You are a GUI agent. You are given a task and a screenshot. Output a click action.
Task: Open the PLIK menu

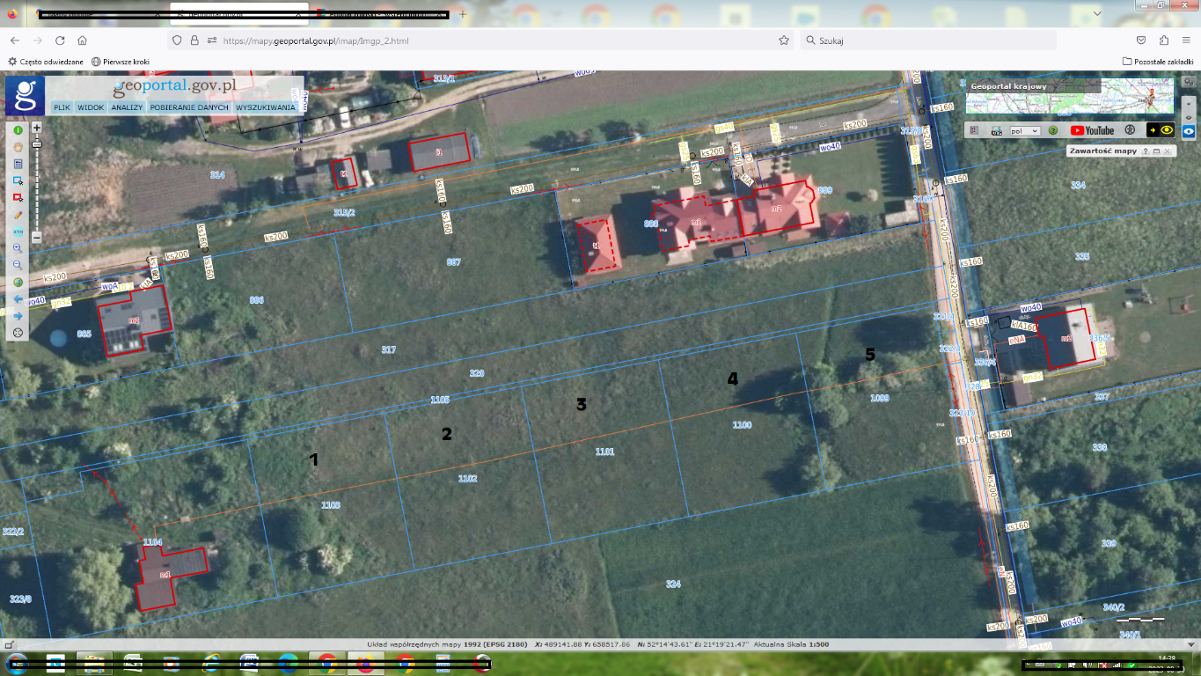pos(62,107)
